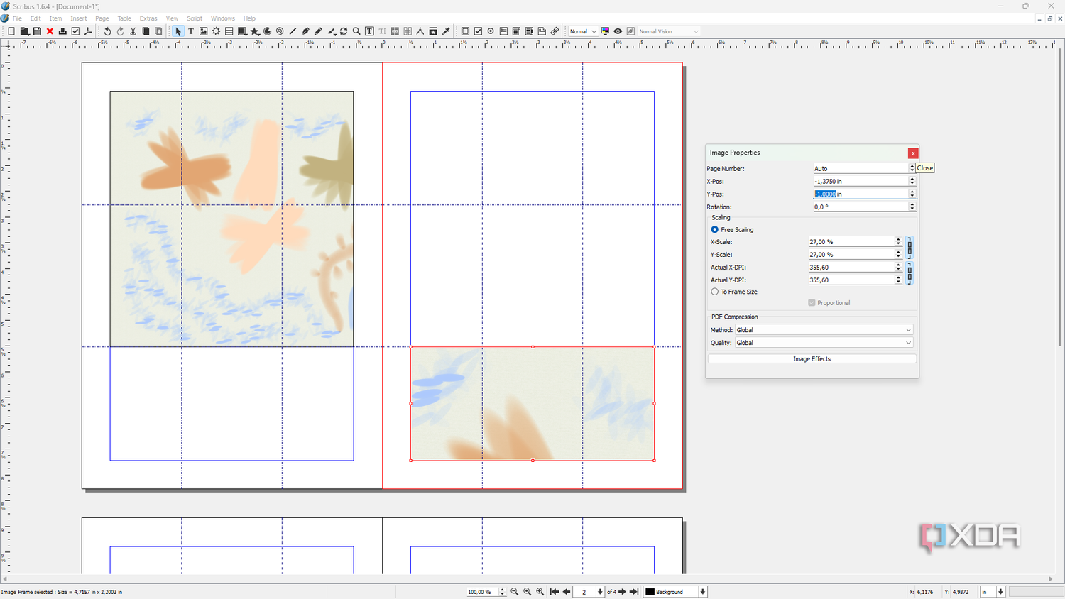Toggle the X/Y scale chain link

pos(910,248)
